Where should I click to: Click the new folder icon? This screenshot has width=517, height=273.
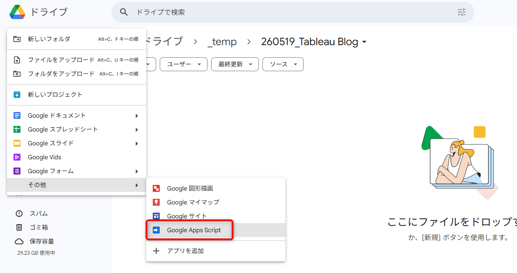(x=17, y=39)
